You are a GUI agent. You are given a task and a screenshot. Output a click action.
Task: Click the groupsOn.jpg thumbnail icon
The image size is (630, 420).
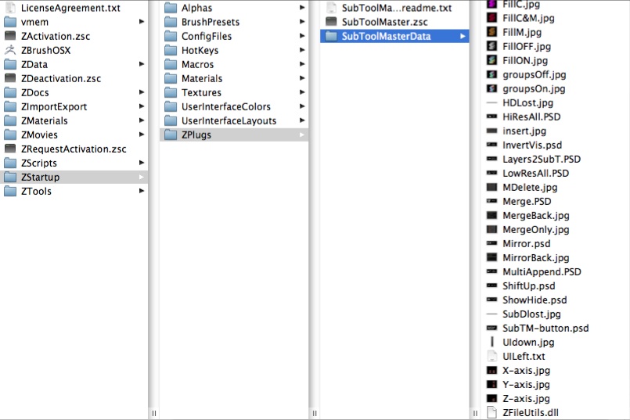[x=491, y=88]
